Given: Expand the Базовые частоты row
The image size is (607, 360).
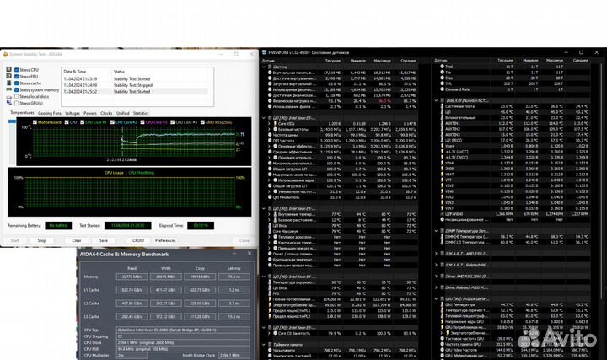Looking at the screenshot, I should tap(270, 129).
